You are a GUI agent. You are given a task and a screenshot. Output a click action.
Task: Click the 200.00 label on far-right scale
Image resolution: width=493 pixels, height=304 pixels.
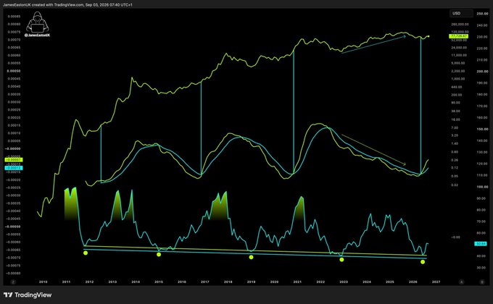482,72
